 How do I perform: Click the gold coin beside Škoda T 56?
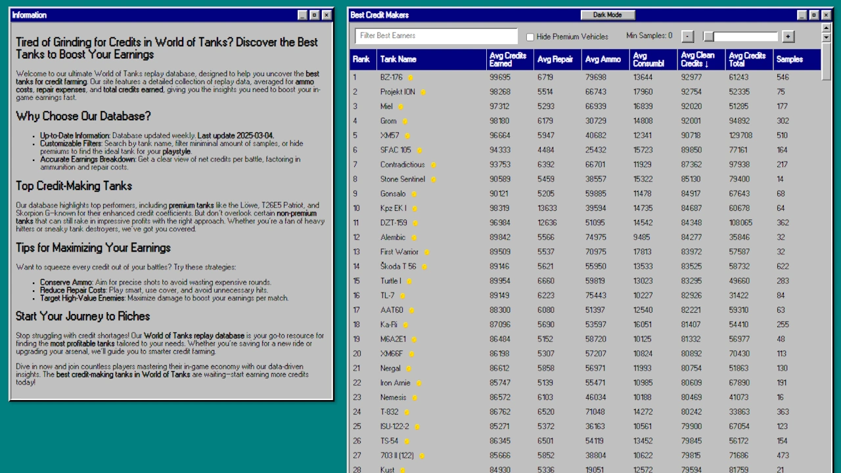pyautogui.click(x=424, y=267)
